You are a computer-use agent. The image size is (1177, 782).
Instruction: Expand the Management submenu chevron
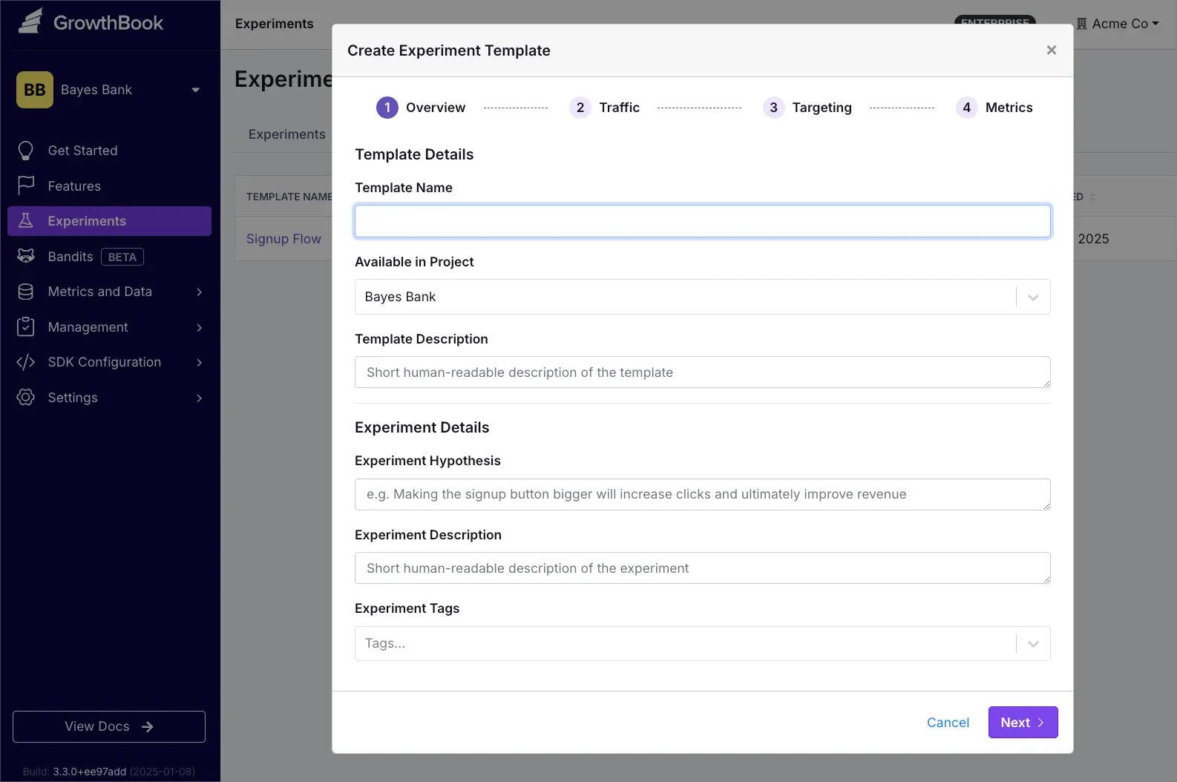199,327
